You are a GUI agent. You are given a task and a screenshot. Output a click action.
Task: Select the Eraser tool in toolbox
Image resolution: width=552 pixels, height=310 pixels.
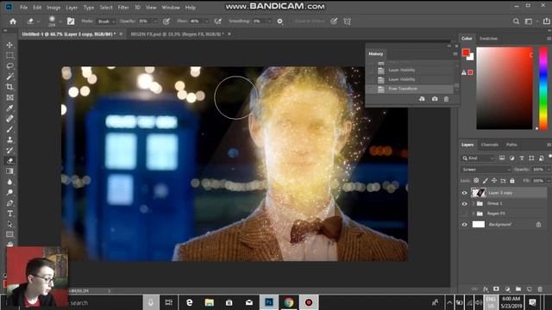[9, 161]
